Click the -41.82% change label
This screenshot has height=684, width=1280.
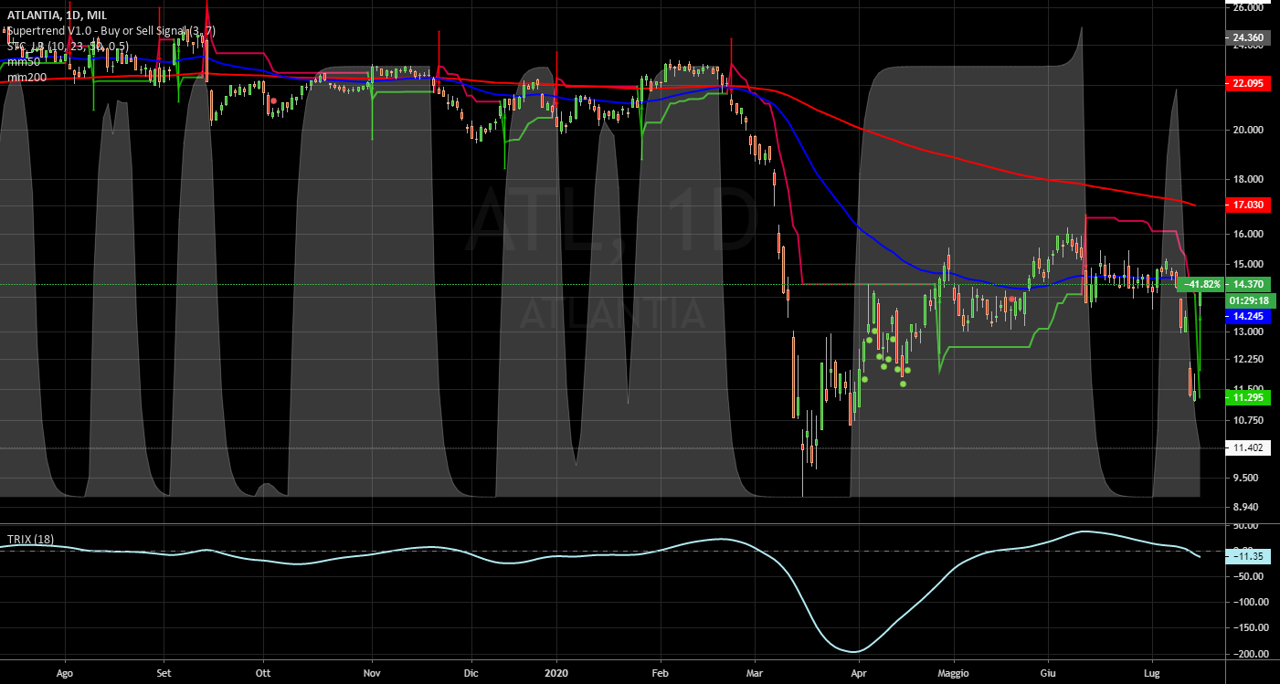(x=1201, y=284)
